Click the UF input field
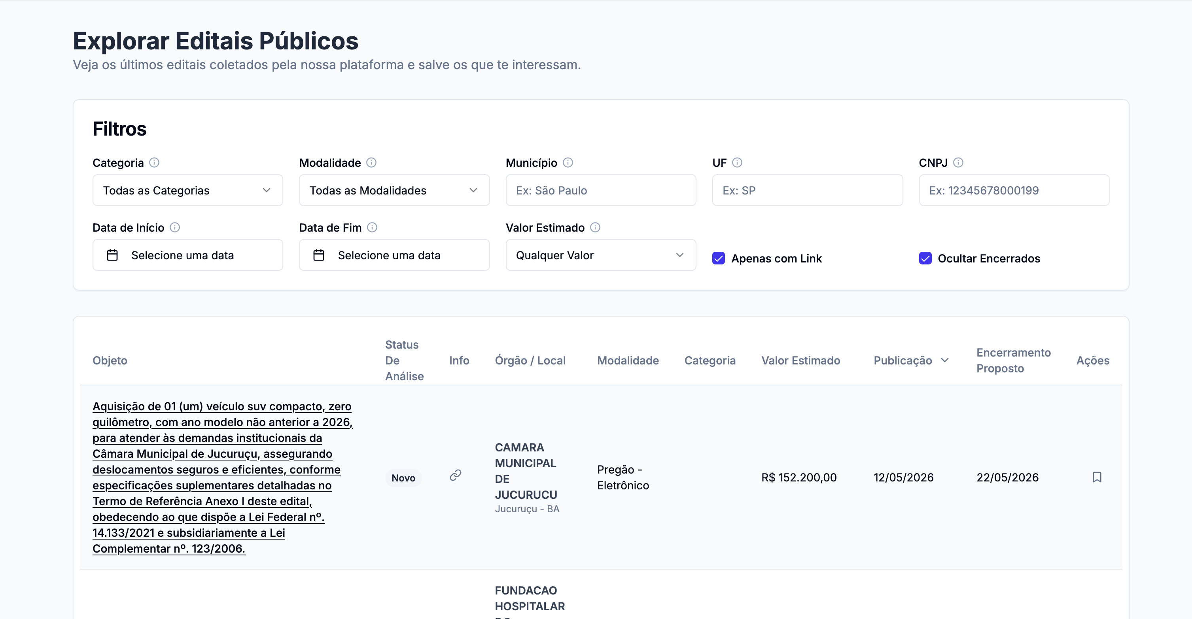 pos(808,190)
